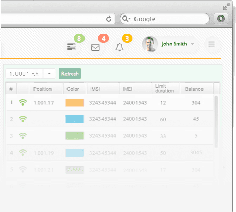Image resolution: width=236 pixels, height=212 pixels.
Task: Open the mail envelope icon
Action: 95,47
